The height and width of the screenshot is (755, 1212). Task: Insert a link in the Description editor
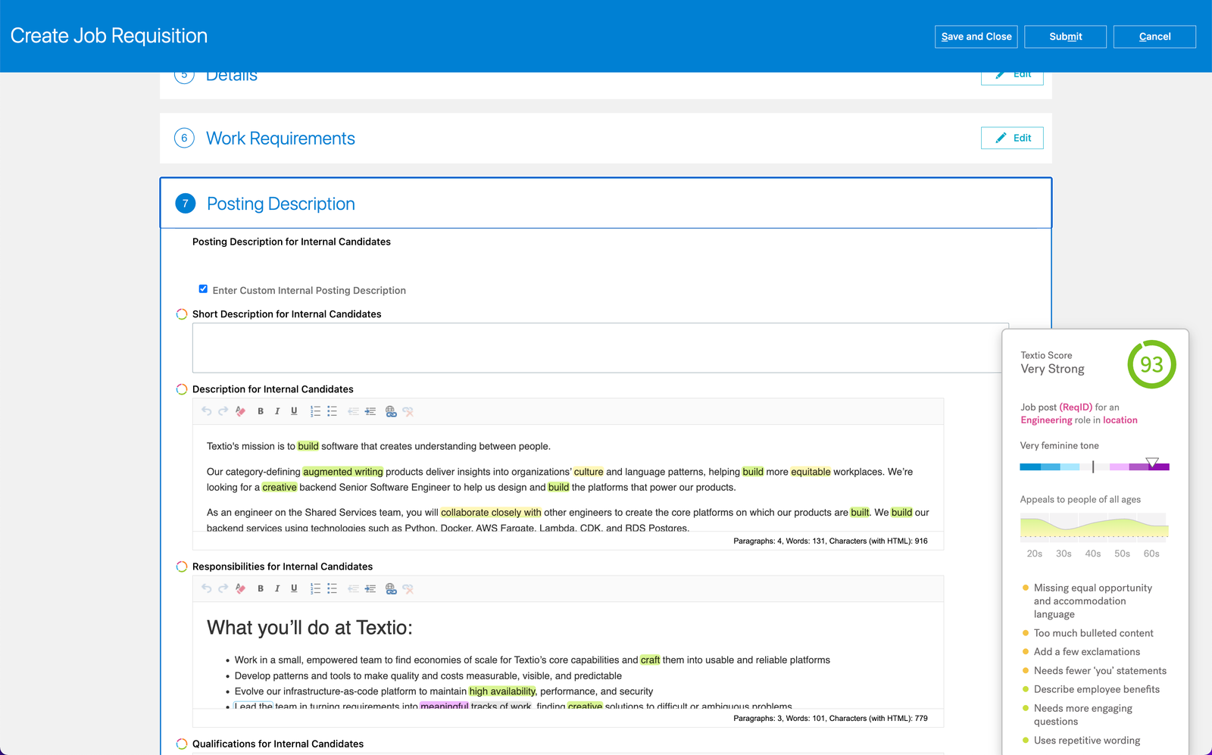point(391,411)
